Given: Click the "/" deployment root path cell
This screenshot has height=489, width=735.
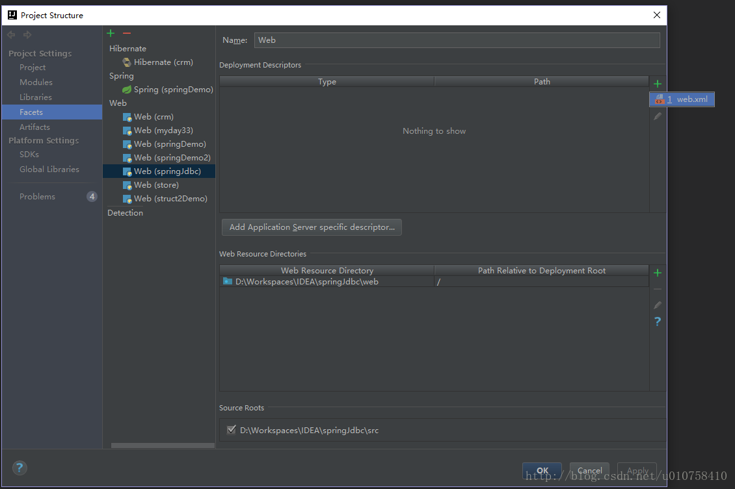Looking at the screenshot, I should click(x=541, y=282).
